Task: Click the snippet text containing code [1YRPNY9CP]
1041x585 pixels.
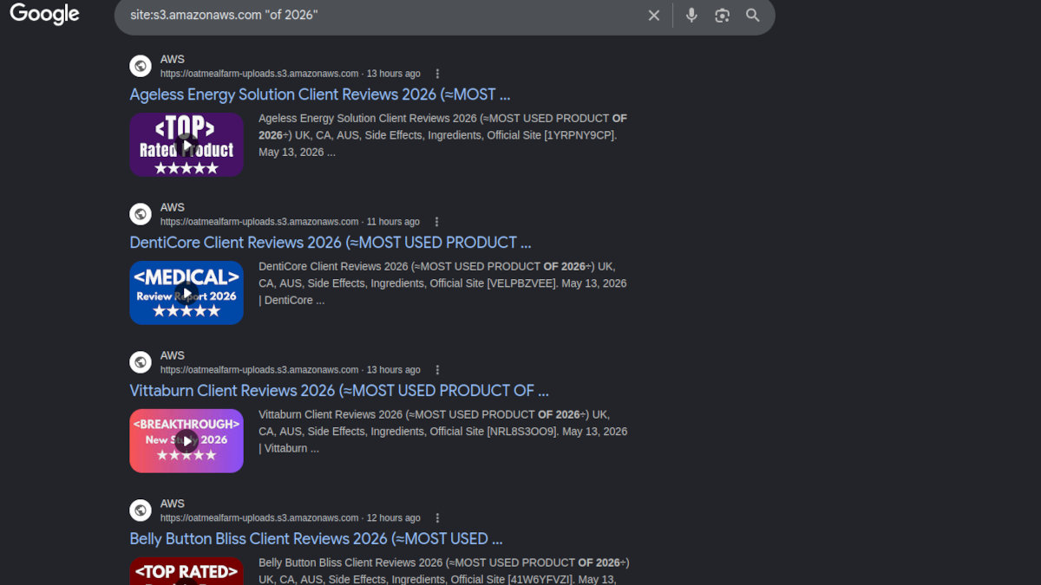Action: pos(442,135)
